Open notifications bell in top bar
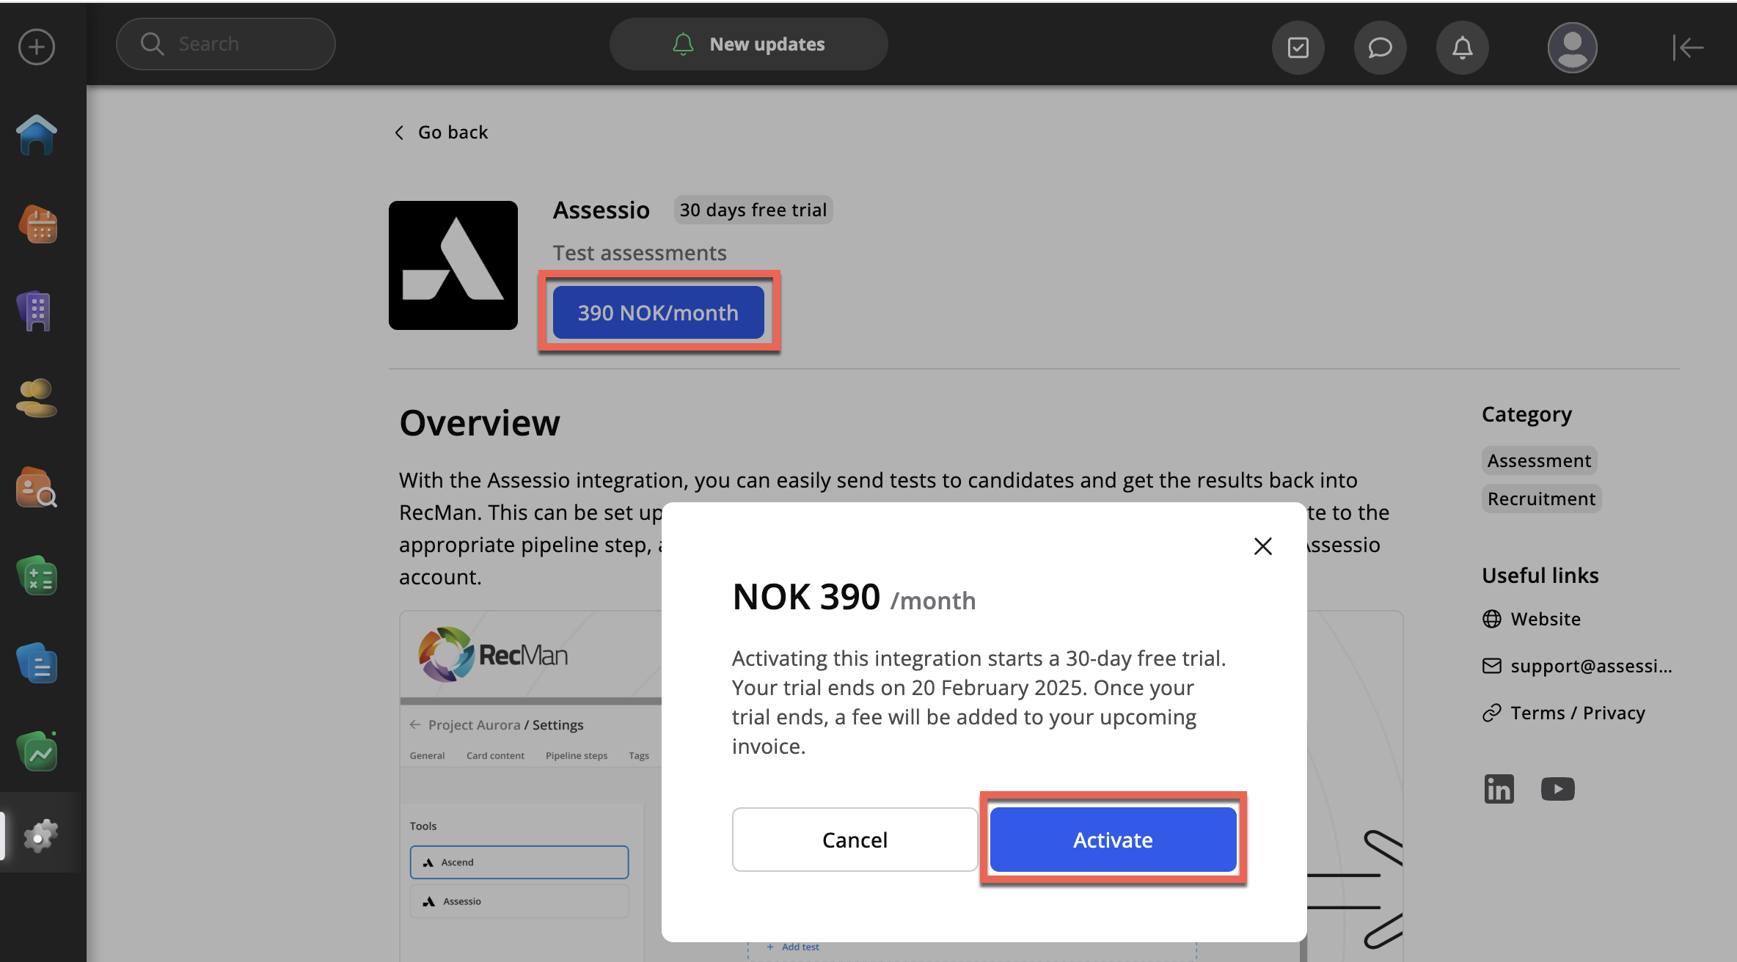 (x=1462, y=48)
